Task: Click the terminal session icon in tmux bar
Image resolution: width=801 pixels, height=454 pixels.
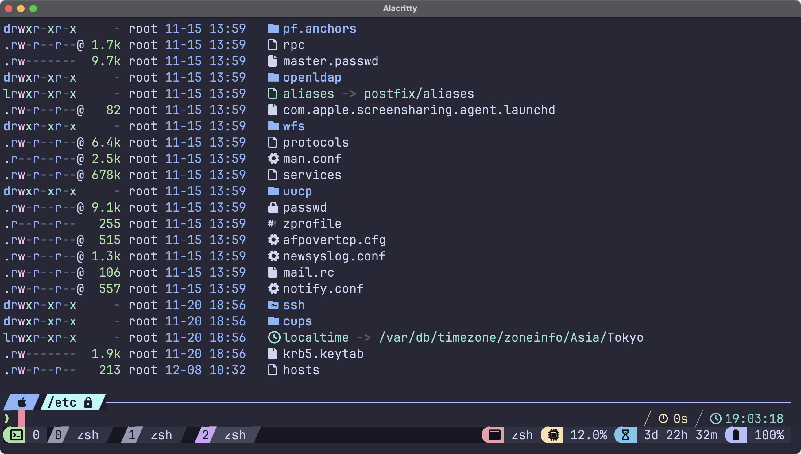Action: [17, 435]
